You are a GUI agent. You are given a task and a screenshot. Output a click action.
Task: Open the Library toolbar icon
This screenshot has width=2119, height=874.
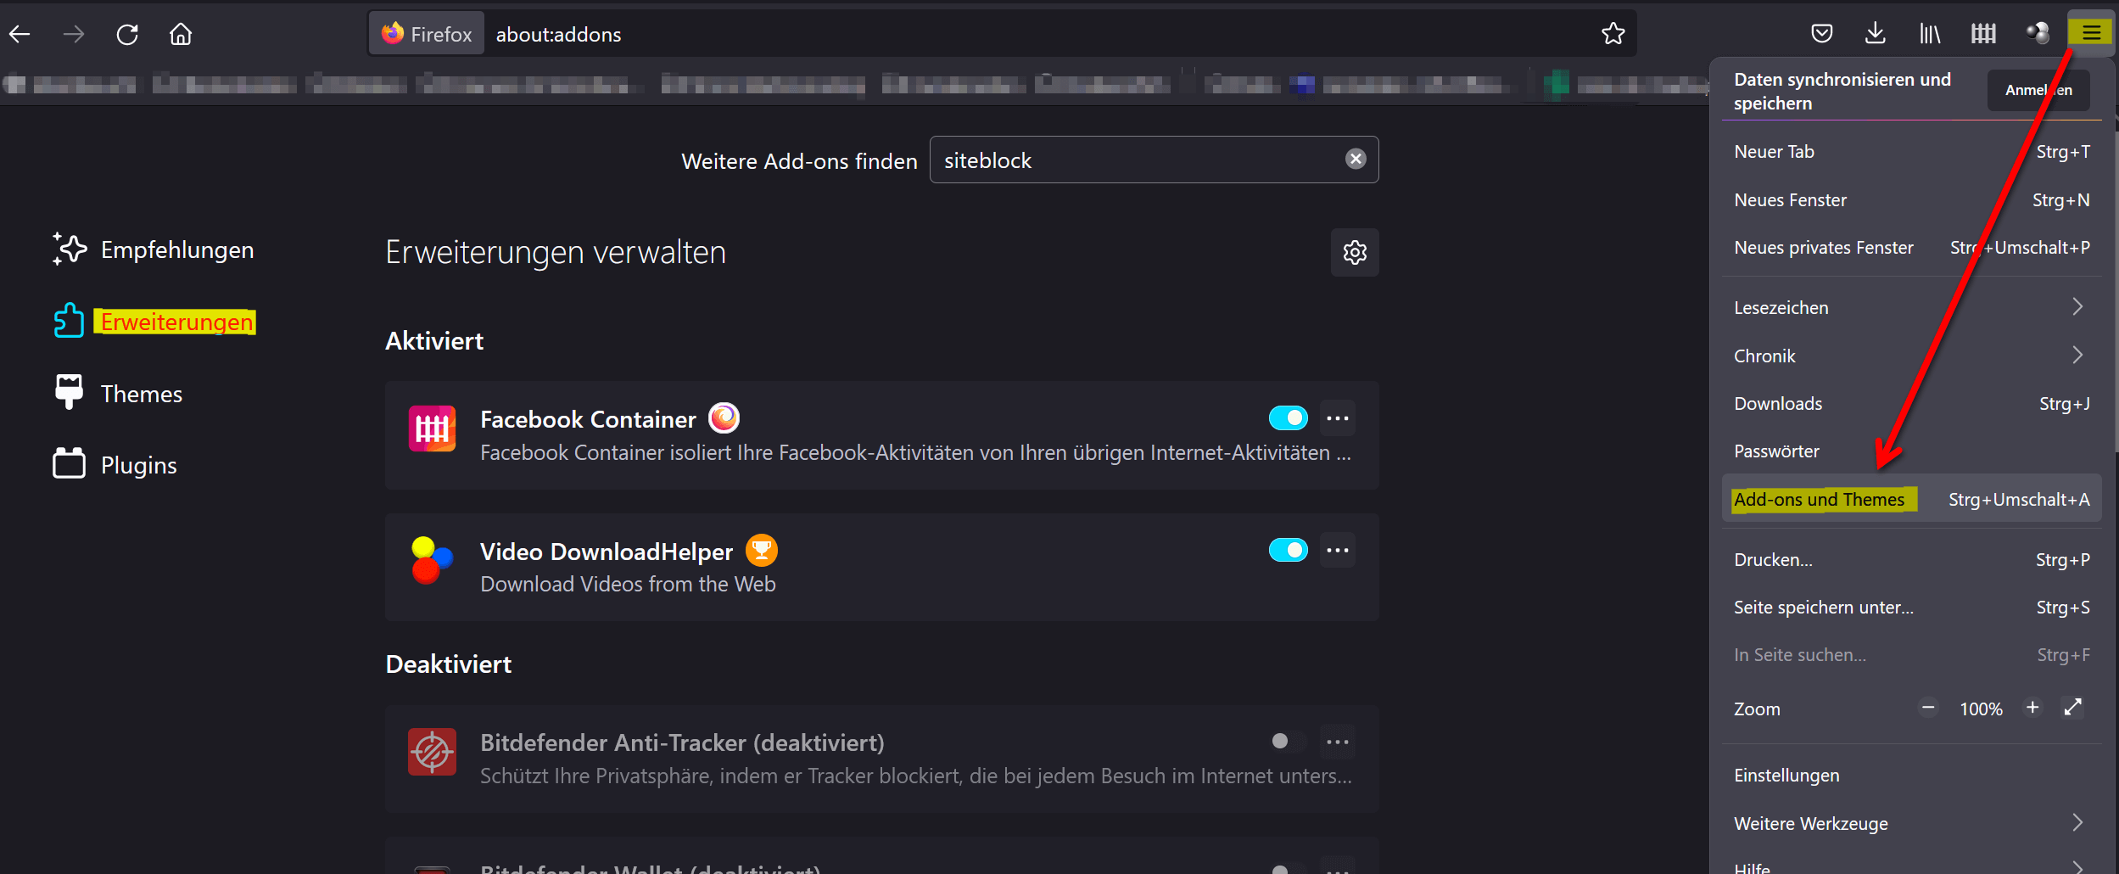click(1930, 34)
